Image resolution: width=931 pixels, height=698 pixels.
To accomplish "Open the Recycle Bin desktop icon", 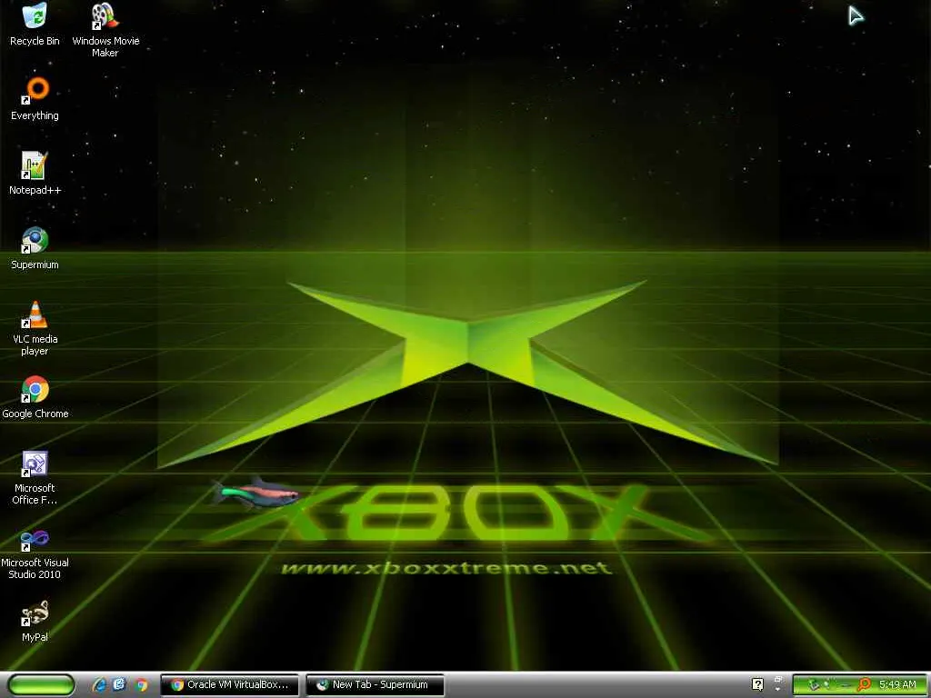I will [35, 25].
